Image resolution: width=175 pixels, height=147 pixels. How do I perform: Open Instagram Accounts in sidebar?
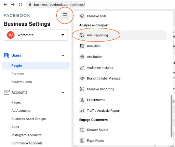(26, 135)
